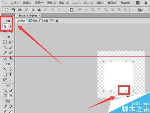Image resolution: width=150 pixels, height=113 pixels.
Task: Choose the rounded Rectangle shape tool
Action: coord(5,74)
